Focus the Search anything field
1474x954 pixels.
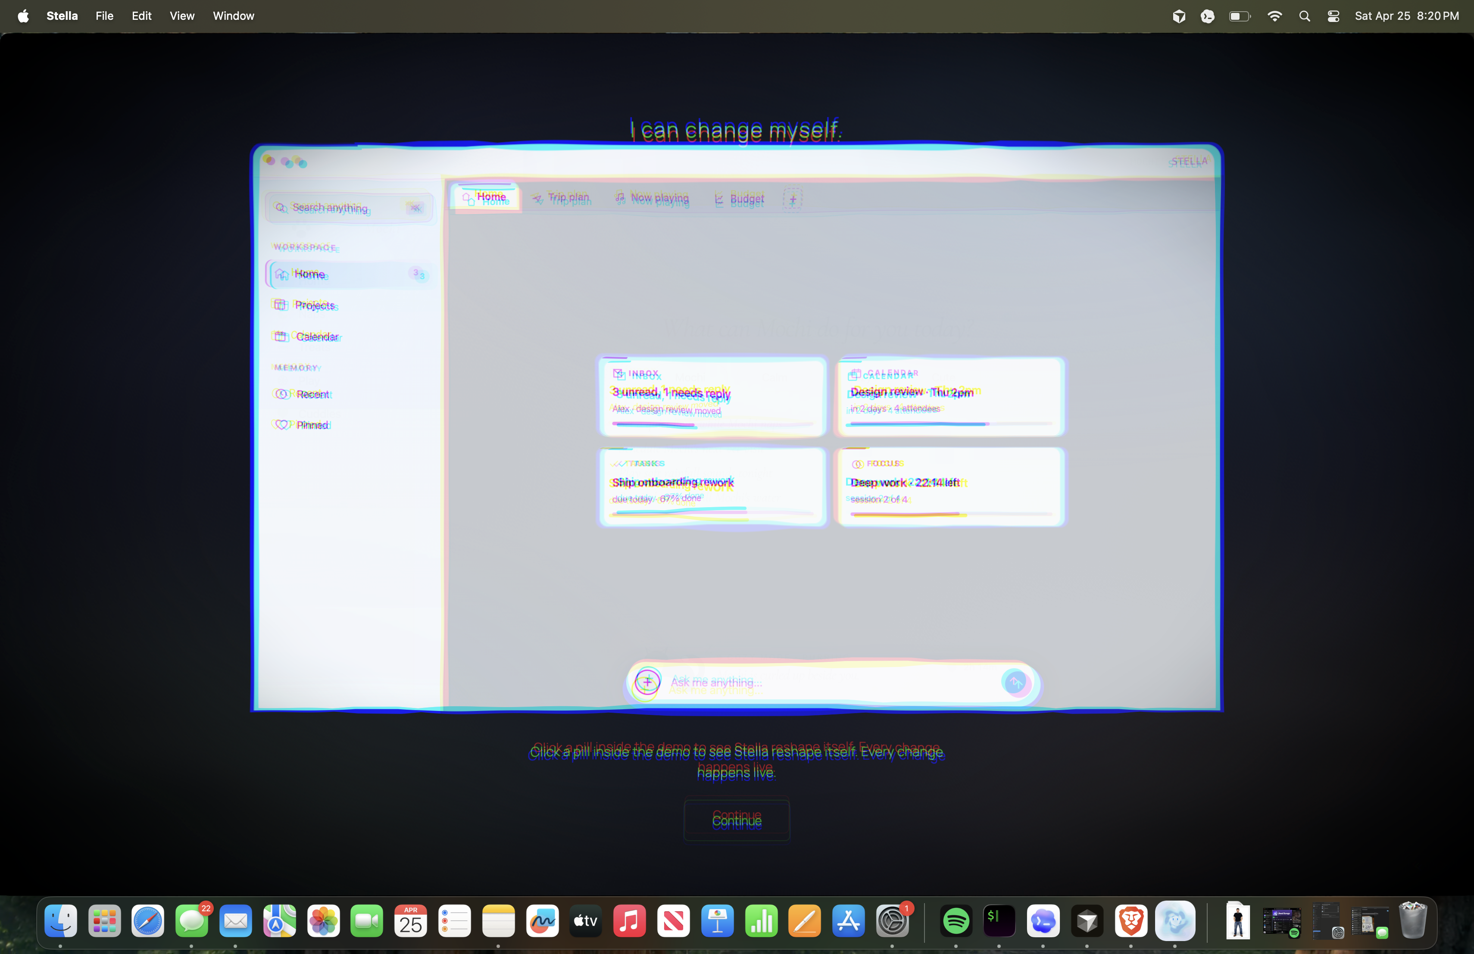349,207
